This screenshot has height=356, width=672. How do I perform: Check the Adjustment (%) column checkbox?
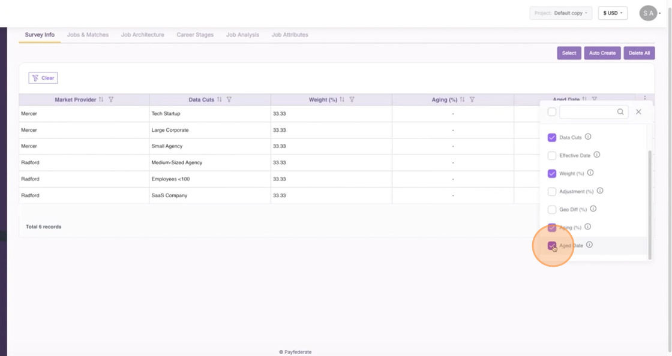click(552, 191)
